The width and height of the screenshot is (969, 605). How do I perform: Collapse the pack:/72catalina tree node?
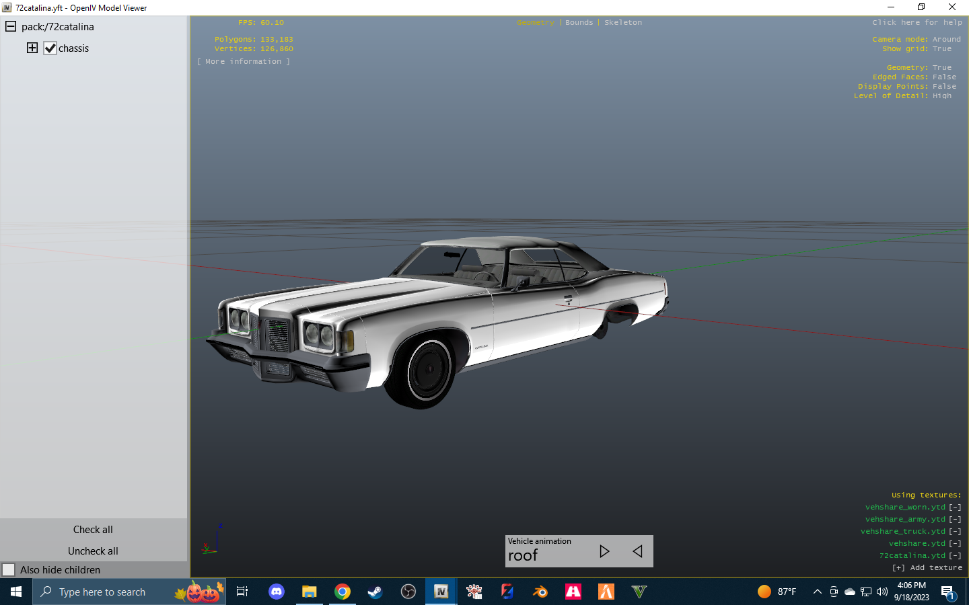pyautogui.click(x=9, y=26)
